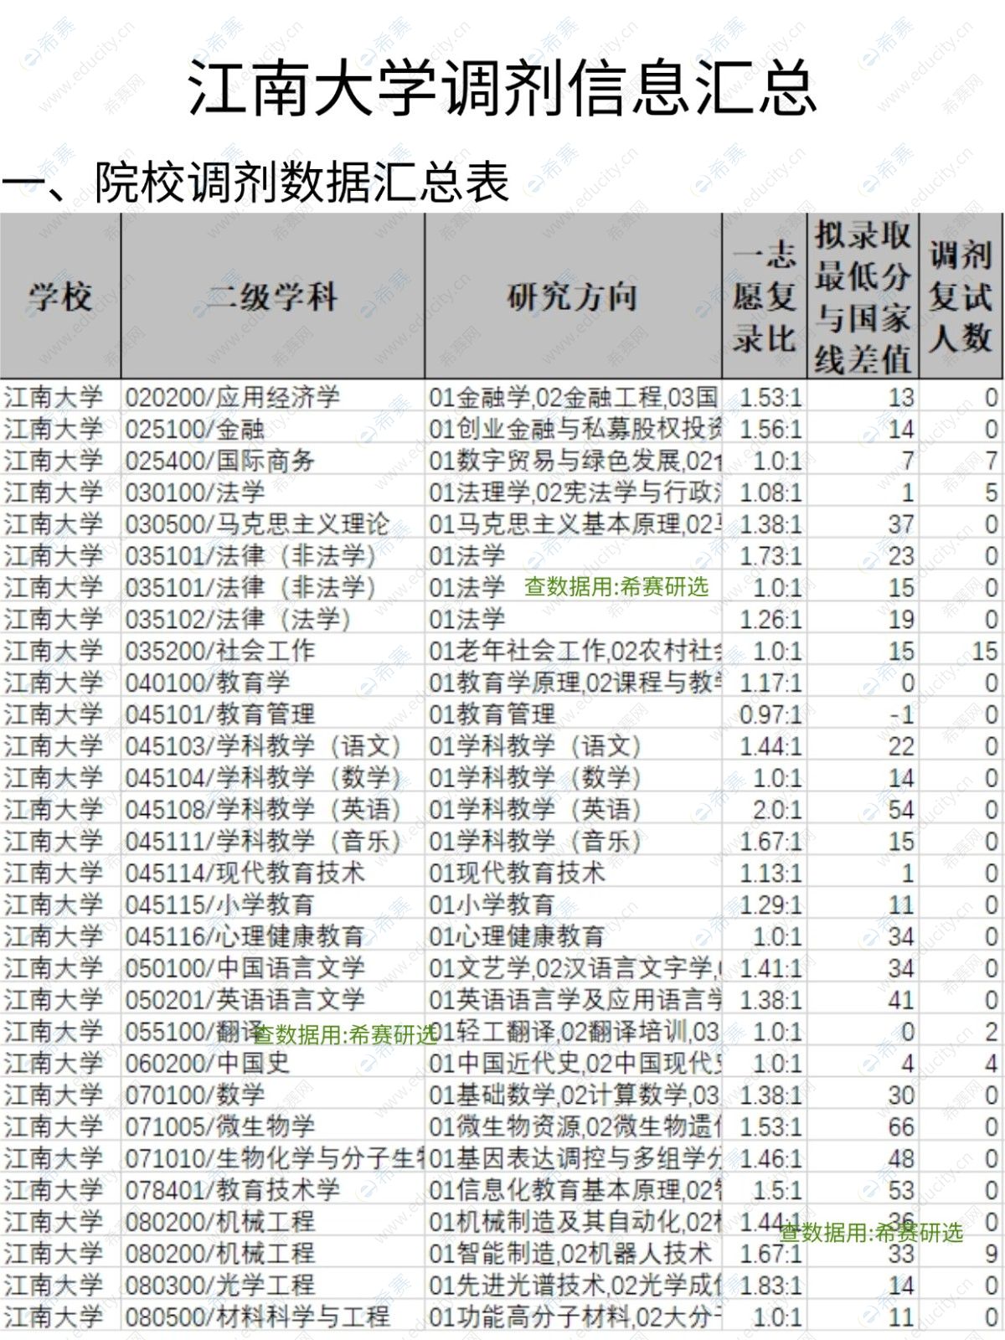The image size is (1005, 1340).
Task: Click the 045108/学科教学（英语） subject cell
Action: coord(263,810)
